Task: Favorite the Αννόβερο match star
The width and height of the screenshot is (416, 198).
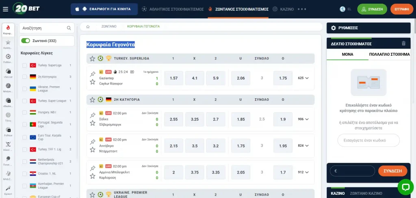Action: [x=92, y=150]
